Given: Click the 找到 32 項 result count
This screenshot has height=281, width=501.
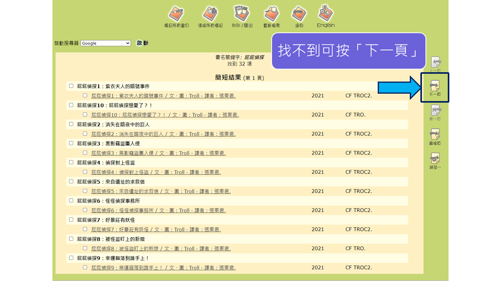Looking at the screenshot, I should point(240,64).
